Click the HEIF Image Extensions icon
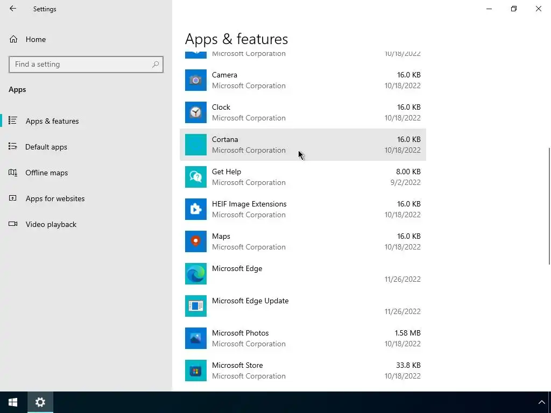Image resolution: width=551 pixels, height=413 pixels. 196,209
